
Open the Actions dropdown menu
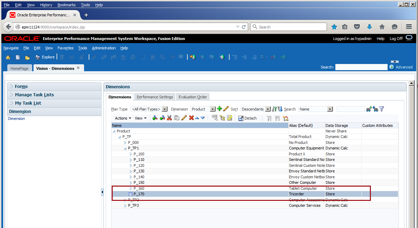(x=123, y=118)
